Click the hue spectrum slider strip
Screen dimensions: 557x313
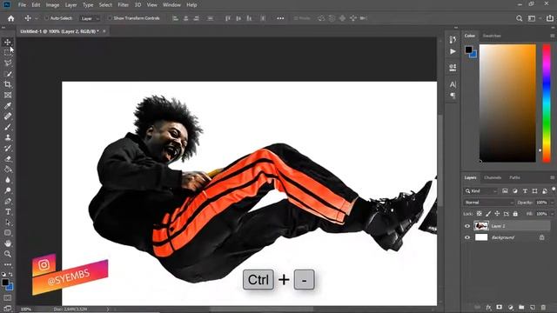click(x=547, y=103)
